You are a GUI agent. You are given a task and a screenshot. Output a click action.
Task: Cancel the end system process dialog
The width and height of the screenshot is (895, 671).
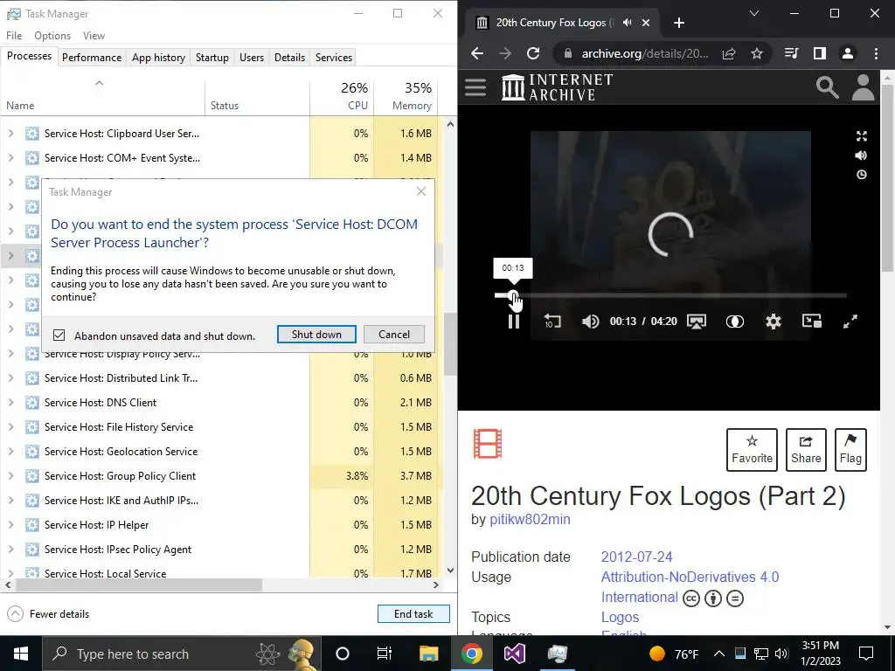(394, 335)
